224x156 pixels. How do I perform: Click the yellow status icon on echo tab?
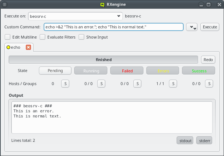click(8, 48)
